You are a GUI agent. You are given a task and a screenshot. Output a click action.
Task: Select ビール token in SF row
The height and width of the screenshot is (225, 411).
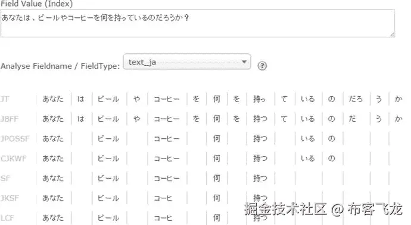tap(108, 178)
